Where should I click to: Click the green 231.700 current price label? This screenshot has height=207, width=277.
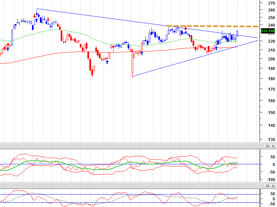pos(268,31)
